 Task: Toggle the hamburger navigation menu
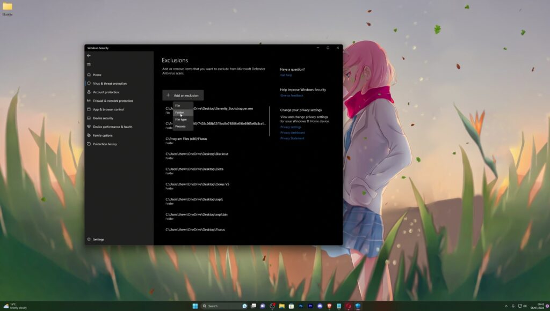pyautogui.click(x=89, y=64)
